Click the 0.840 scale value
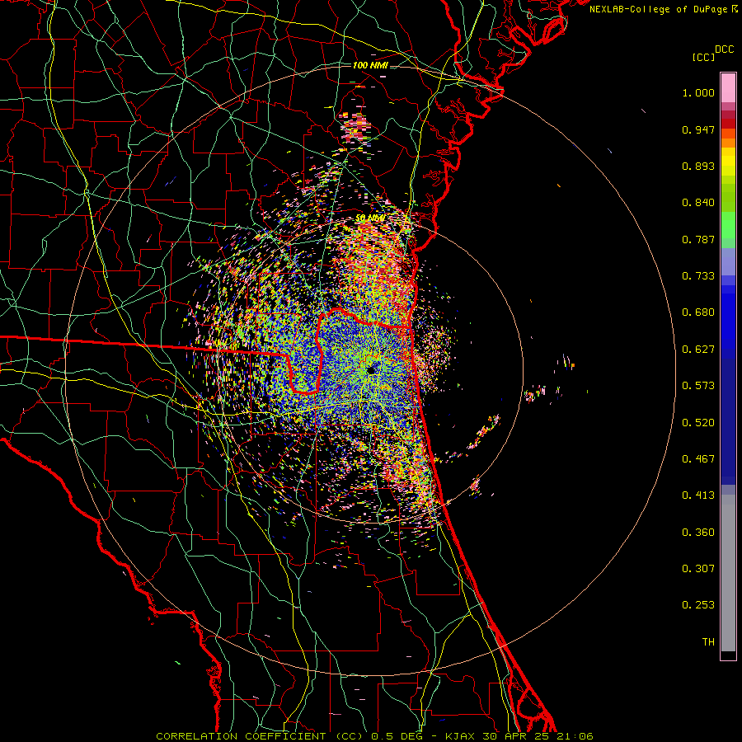The height and width of the screenshot is (742, 742). pos(698,203)
